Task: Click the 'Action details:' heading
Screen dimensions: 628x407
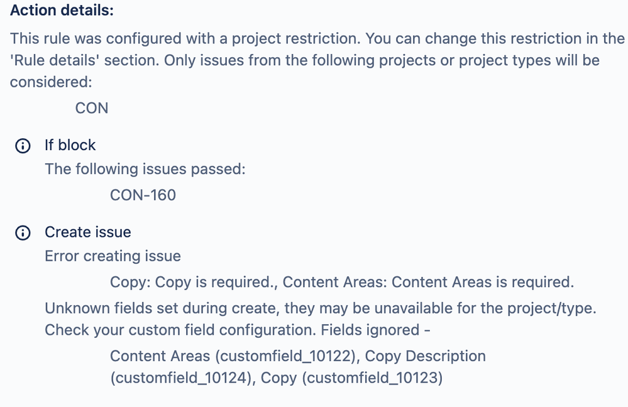Action: point(62,11)
